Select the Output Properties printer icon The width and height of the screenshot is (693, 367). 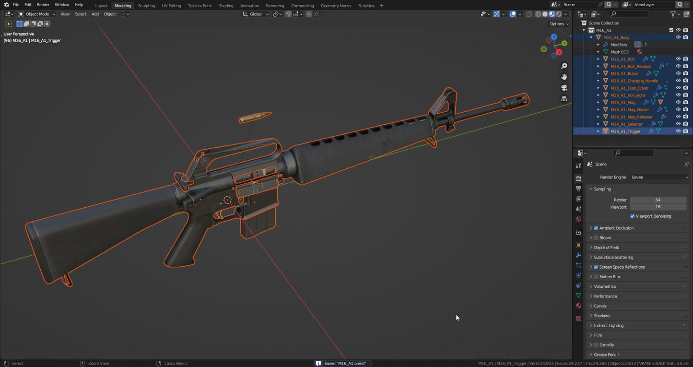coord(578,189)
